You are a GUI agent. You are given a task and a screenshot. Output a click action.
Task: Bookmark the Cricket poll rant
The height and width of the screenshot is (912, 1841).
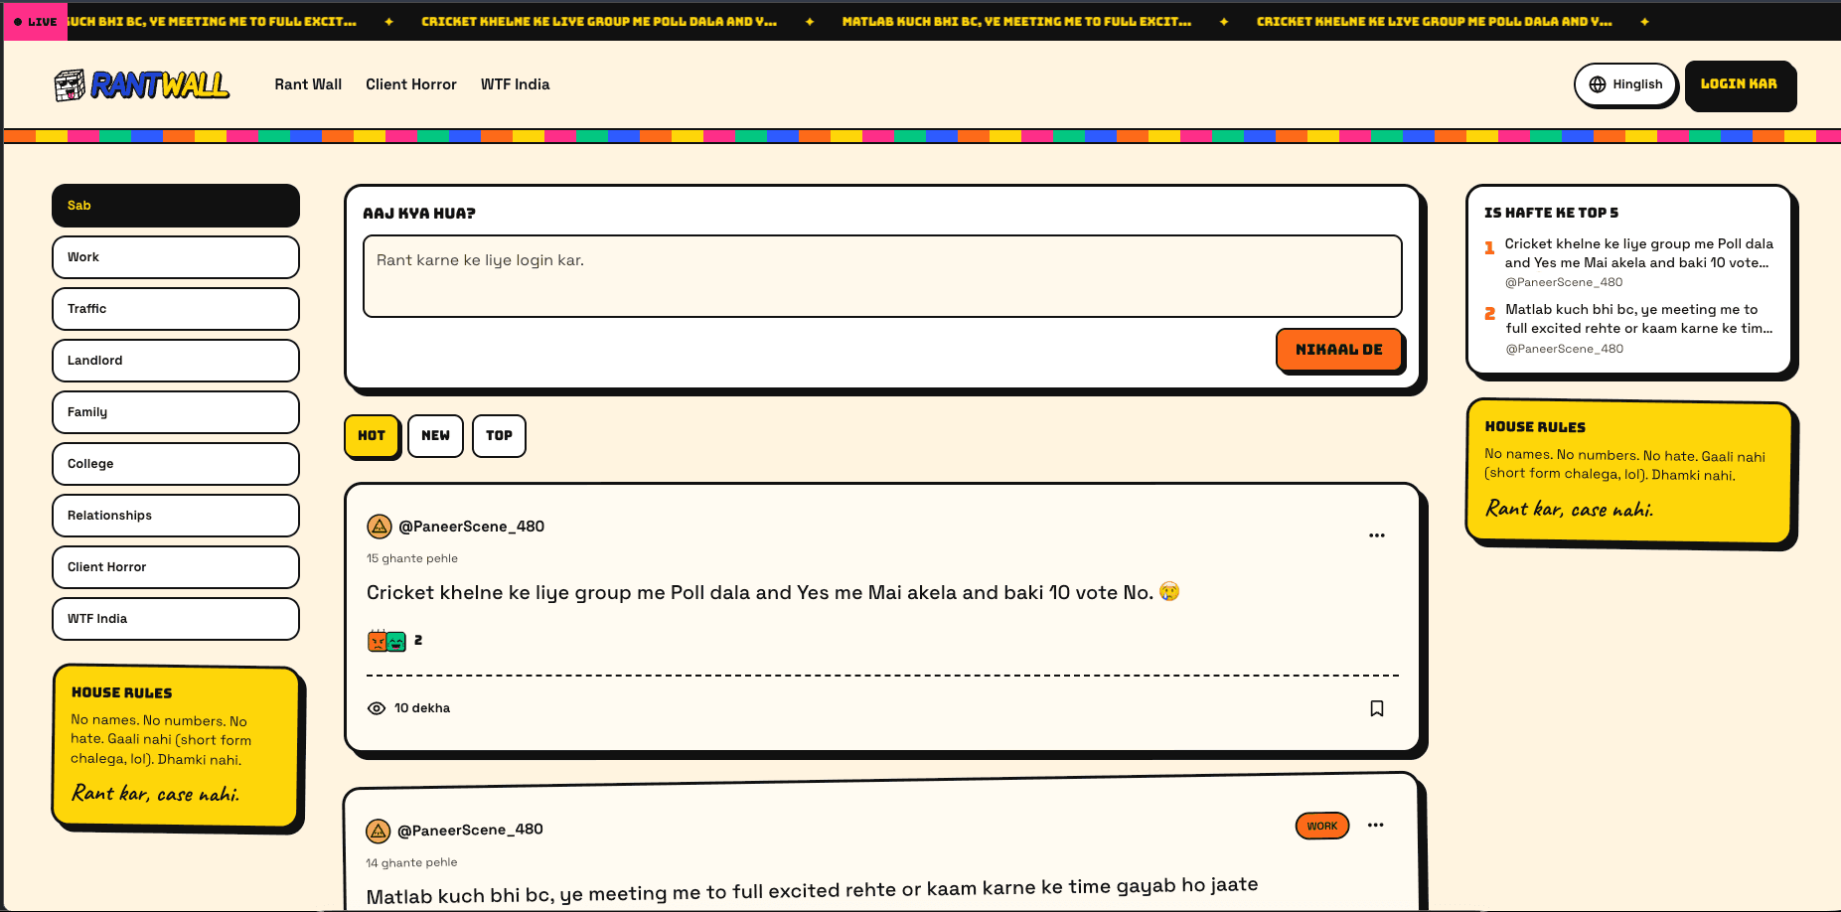pyautogui.click(x=1376, y=708)
